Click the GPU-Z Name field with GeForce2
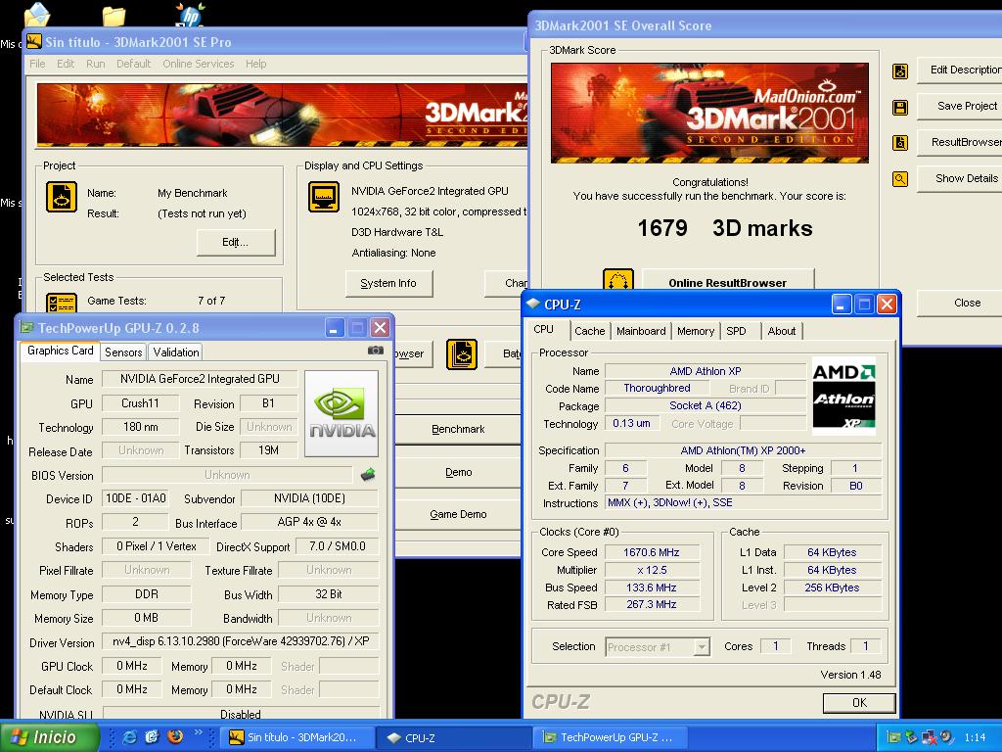 200,379
